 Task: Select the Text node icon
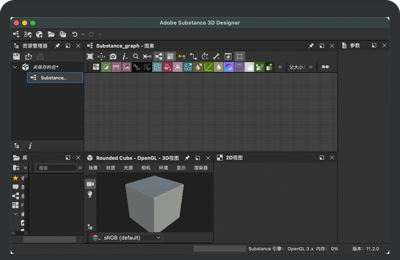coord(178,67)
